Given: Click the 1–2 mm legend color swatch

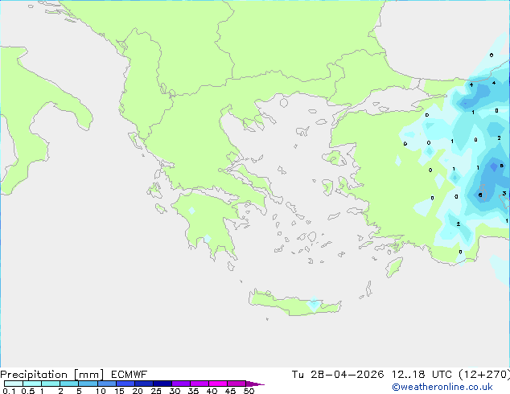Looking at the screenshot, I should [x=51, y=384].
